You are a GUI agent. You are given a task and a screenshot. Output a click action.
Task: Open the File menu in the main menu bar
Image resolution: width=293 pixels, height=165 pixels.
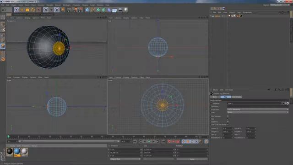3,5
